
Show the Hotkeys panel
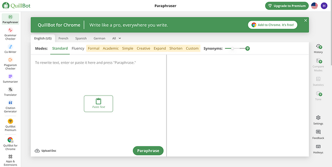318,149
